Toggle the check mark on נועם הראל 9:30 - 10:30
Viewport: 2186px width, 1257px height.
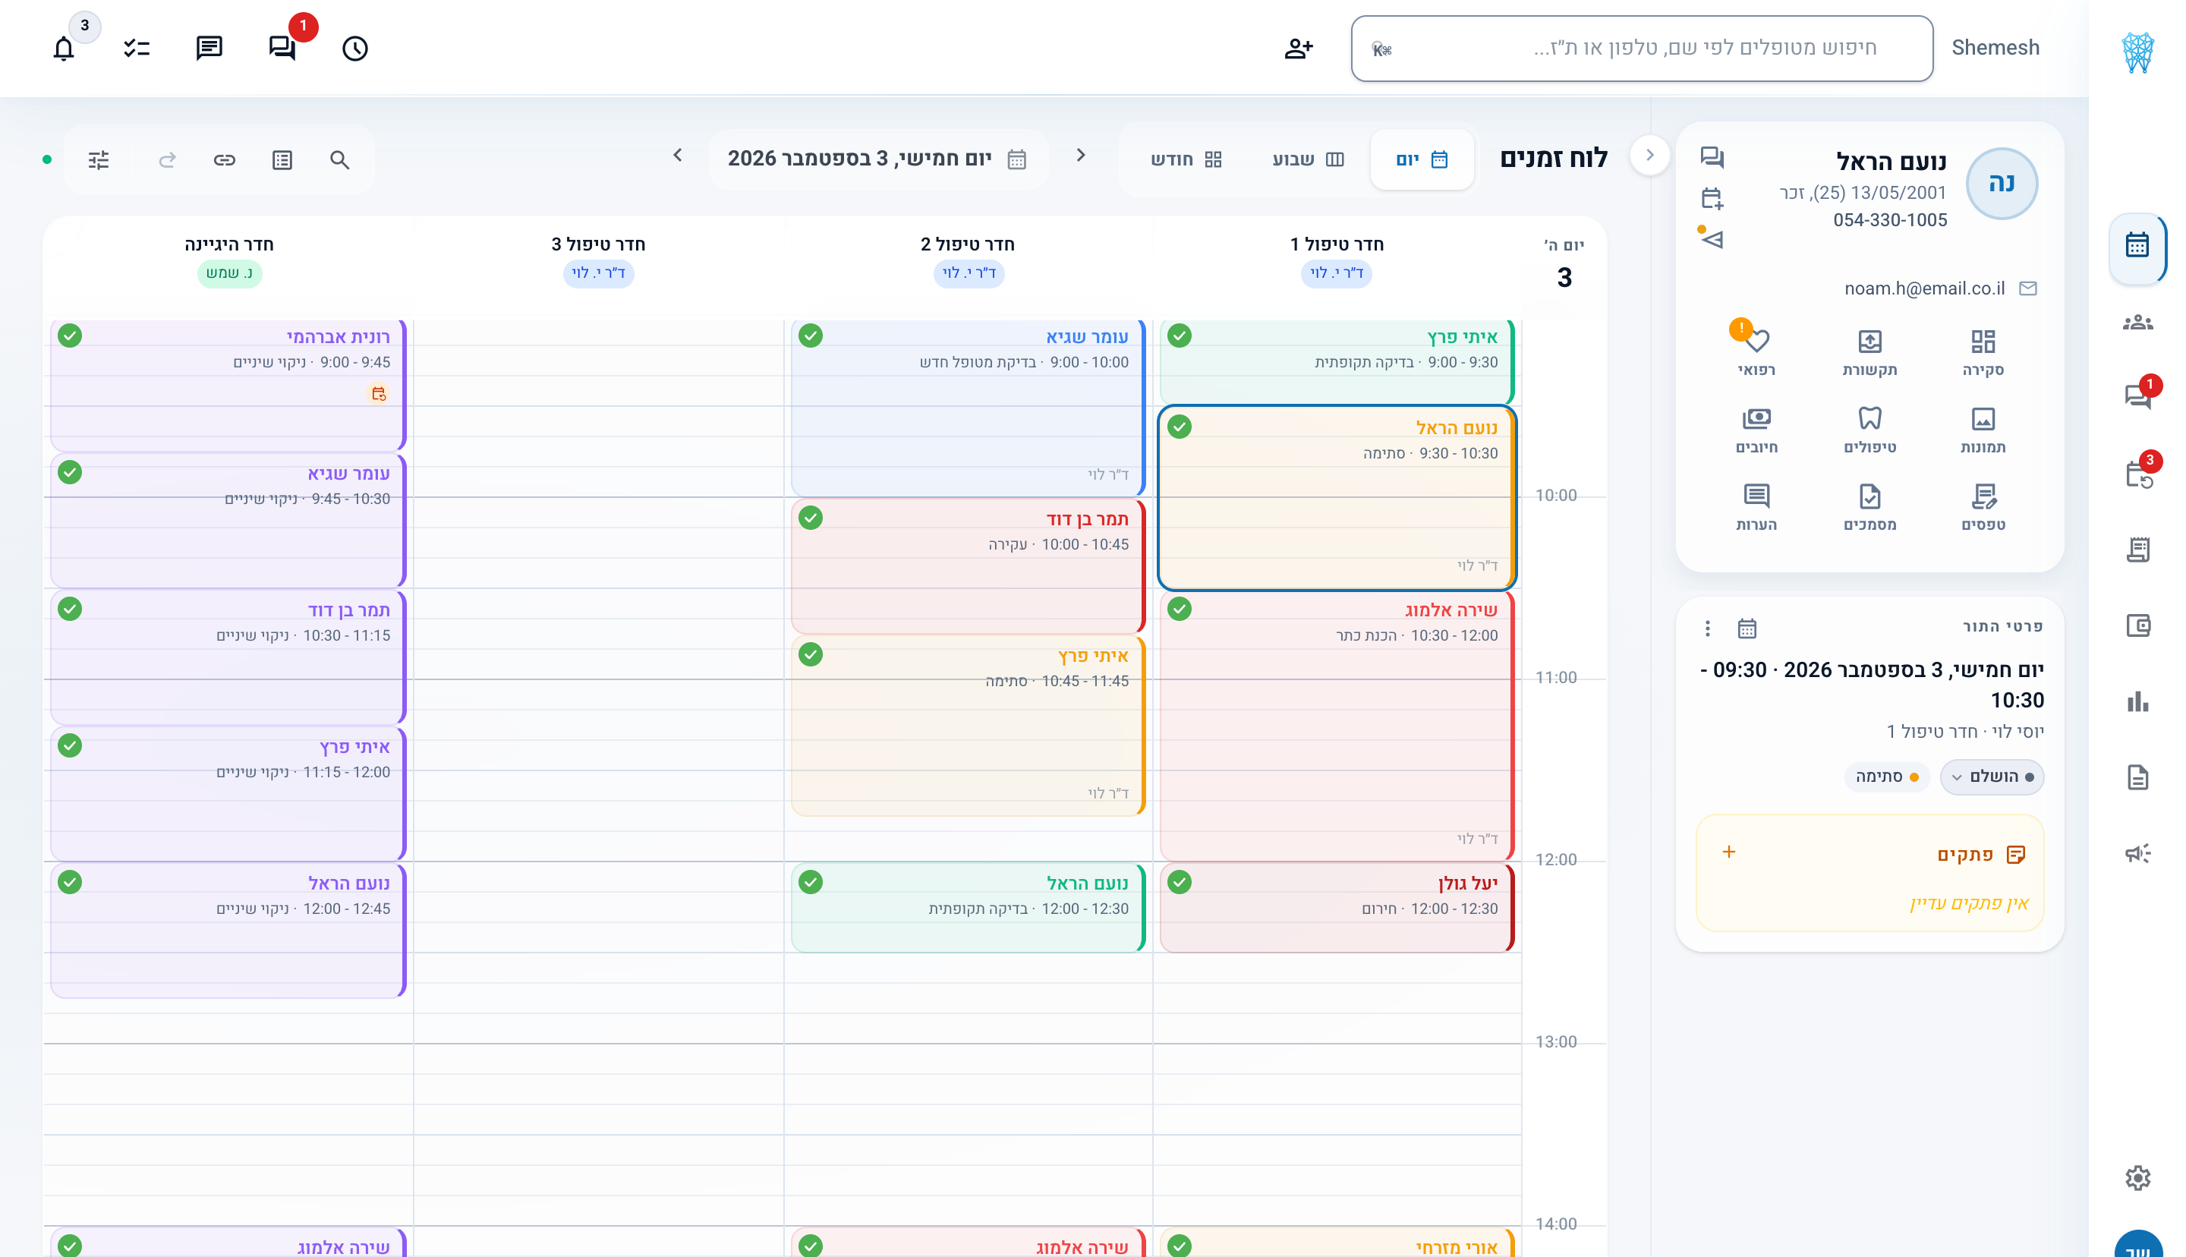1179,427
